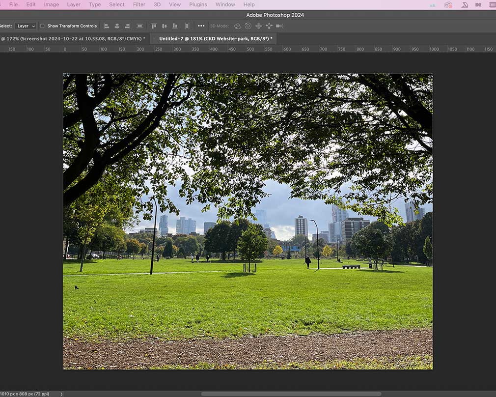Click align horizontal centers icon
Viewport: 496px width, 397px height.
pos(117,26)
